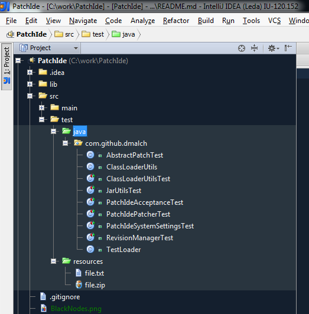Image resolution: width=309 pixels, height=314 pixels.
Task: Click the file.zip archive icon
Action: 79,284
